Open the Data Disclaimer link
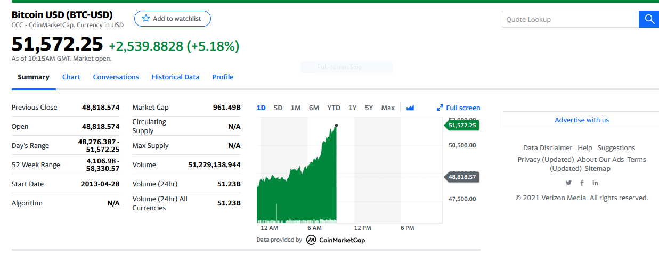This screenshot has width=659, height=255. (x=548, y=147)
